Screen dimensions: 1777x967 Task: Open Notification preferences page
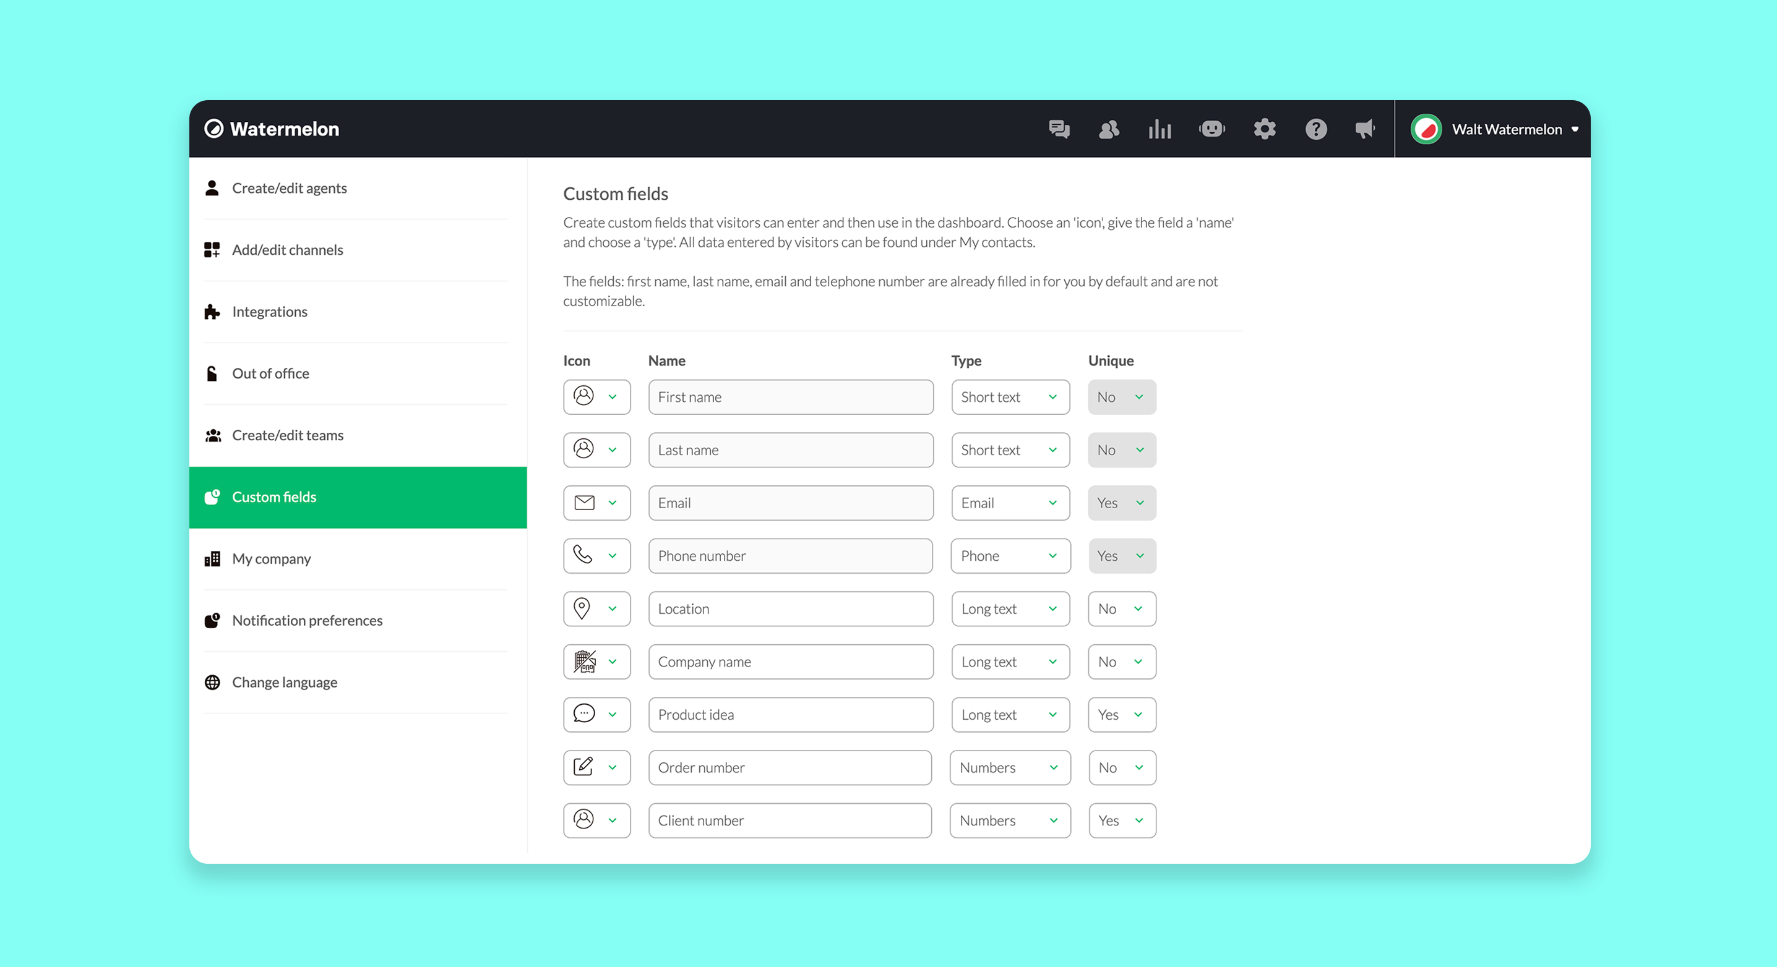(307, 620)
